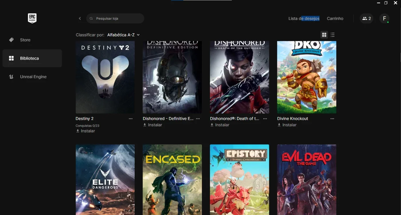Screen dimensions: 401x215
Task: Expand the Alfabética A-Z sort dropdown
Action: 123,35
